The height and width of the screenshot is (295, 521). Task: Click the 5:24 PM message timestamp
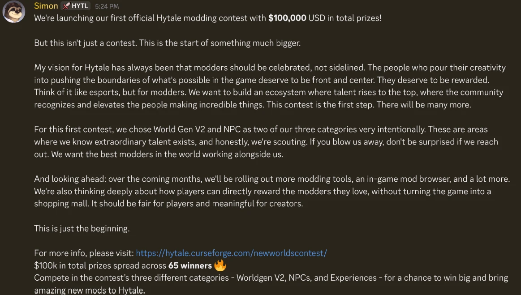click(107, 6)
